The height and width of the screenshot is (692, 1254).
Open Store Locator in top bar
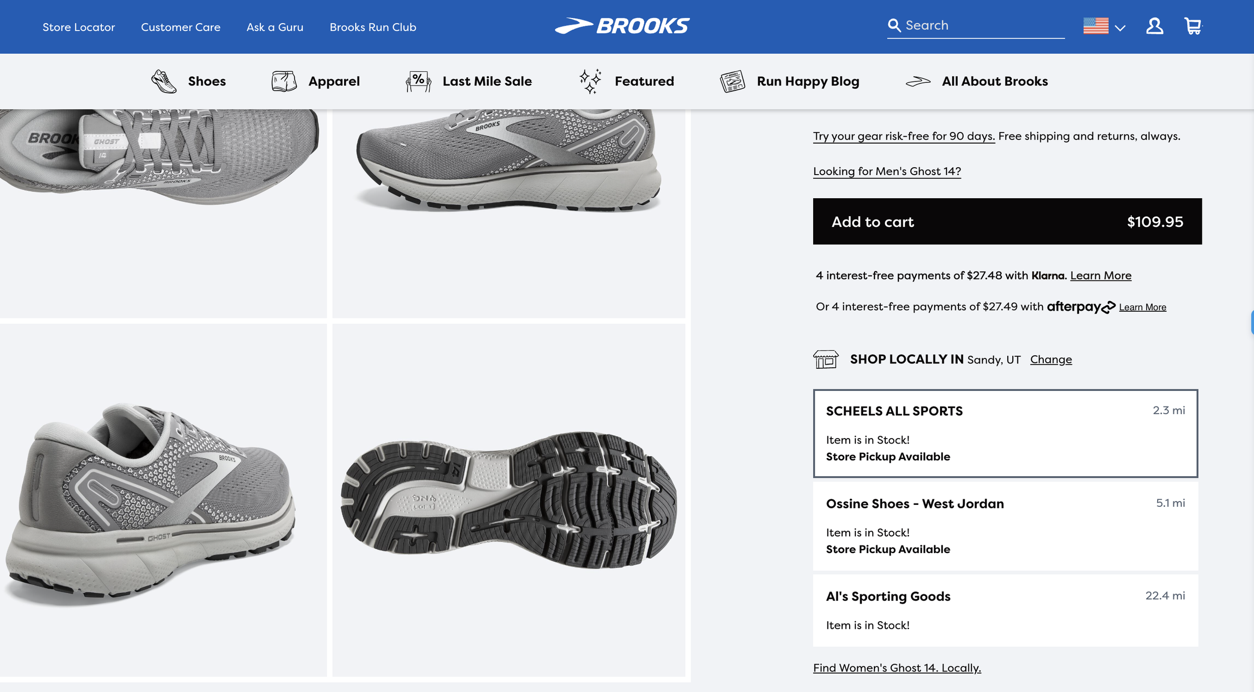79,27
